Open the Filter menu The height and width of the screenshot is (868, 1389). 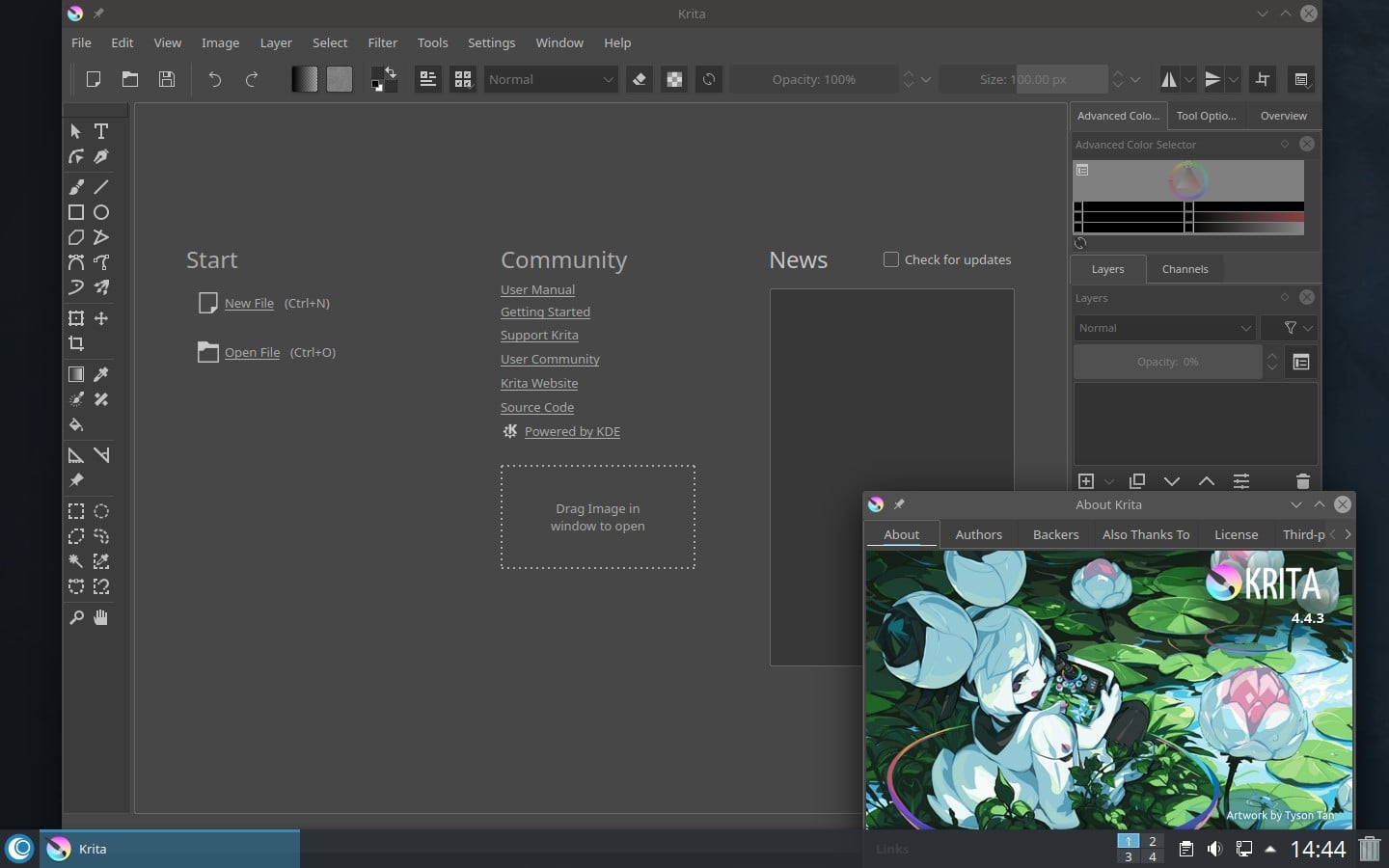(382, 42)
